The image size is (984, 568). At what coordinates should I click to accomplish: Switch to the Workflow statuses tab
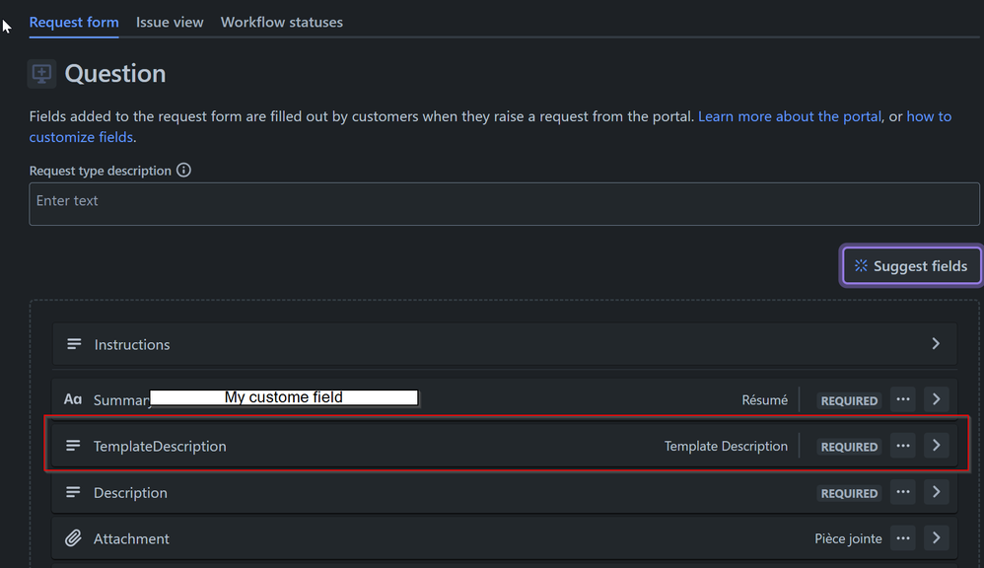281,21
